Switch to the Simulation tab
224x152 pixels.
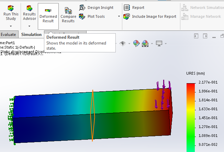pyautogui.click(x=31, y=35)
